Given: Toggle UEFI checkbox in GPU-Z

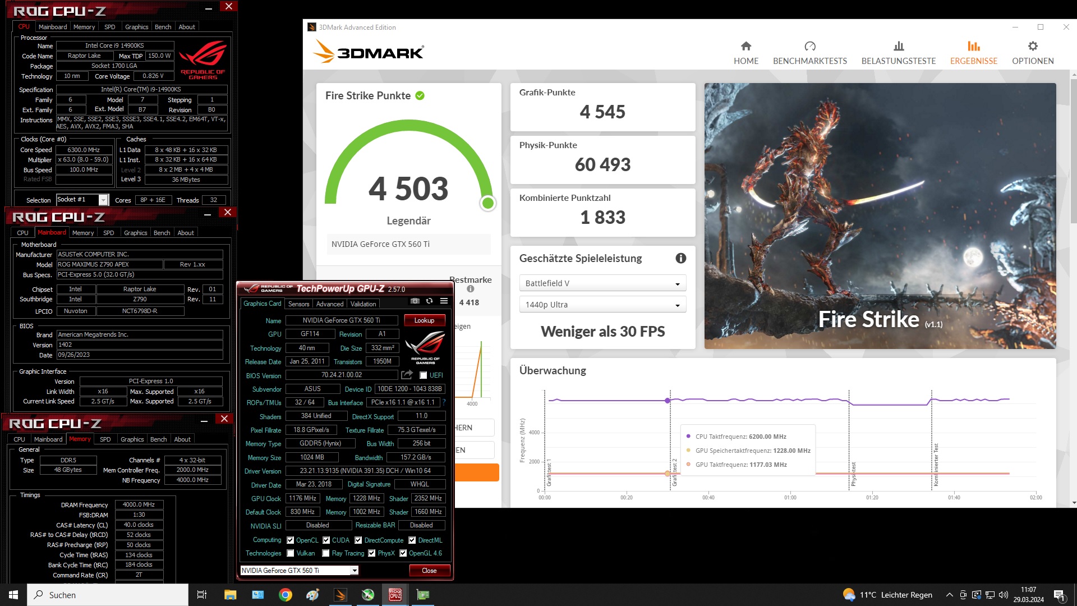Looking at the screenshot, I should coord(424,375).
